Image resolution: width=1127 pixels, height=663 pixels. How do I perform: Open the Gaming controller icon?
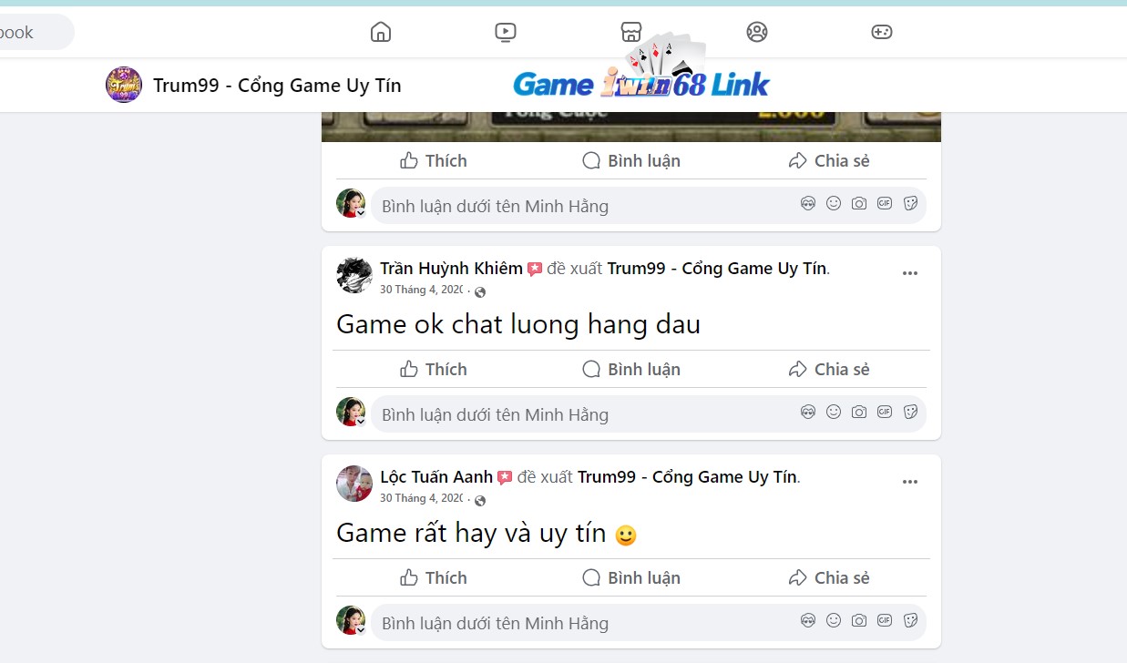pyautogui.click(x=882, y=32)
